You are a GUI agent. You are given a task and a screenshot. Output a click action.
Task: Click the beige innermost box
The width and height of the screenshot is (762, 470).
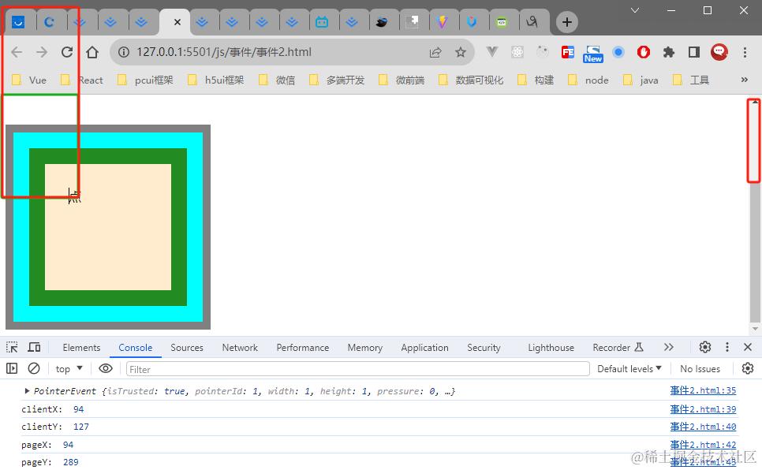[108, 227]
